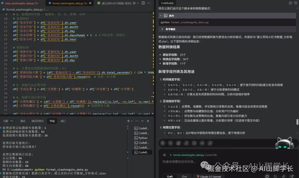Click the editor more actions ellipsis icon

pyautogui.click(x=149, y=3)
